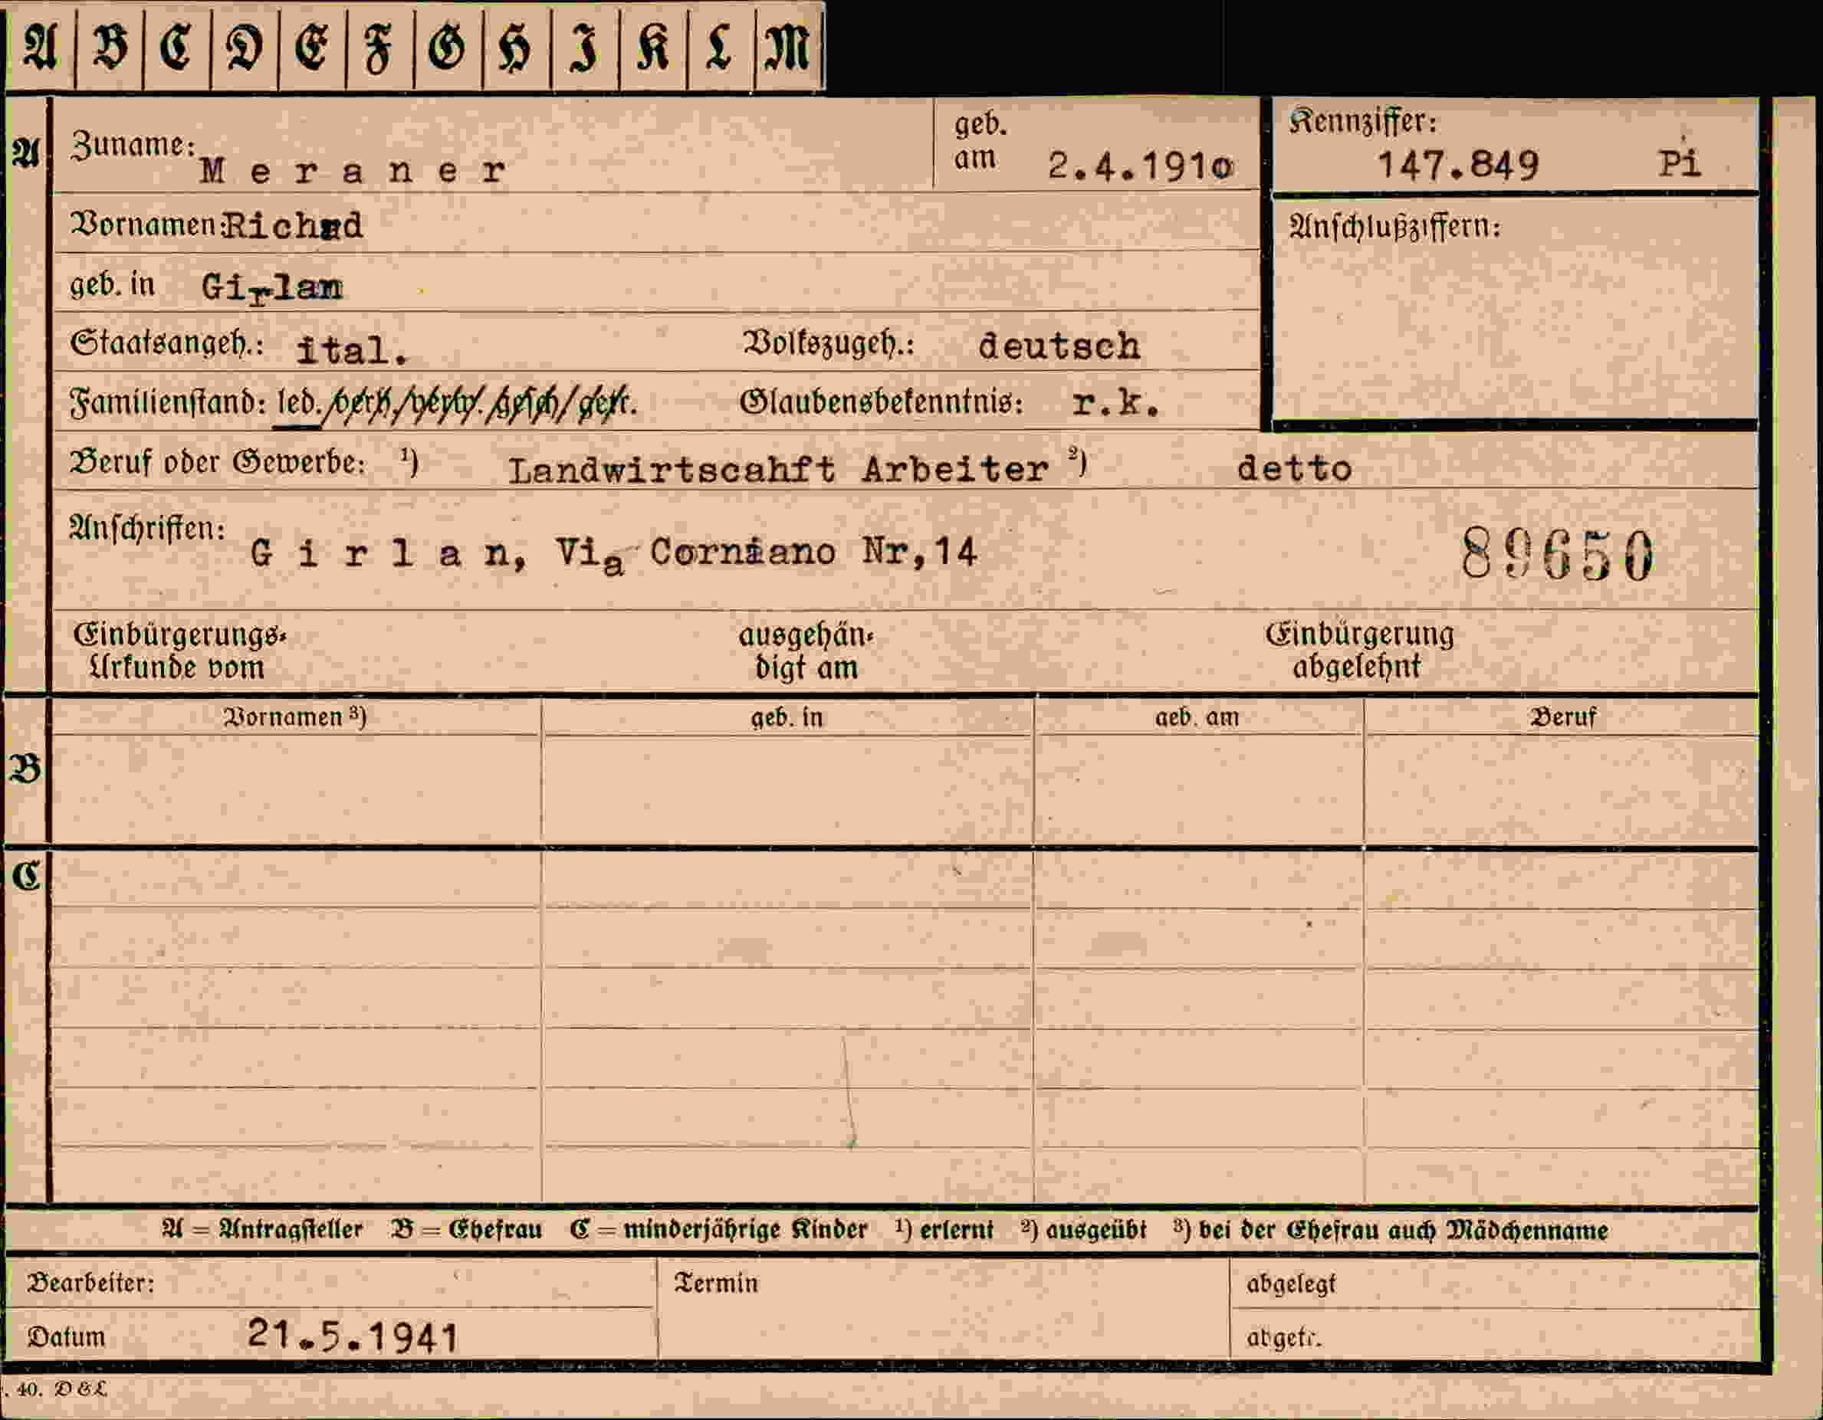Image resolution: width=1823 pixels, height=1420 pixels.
Task: Click the 'Familienstand:' label
Action: coord(168,404)
